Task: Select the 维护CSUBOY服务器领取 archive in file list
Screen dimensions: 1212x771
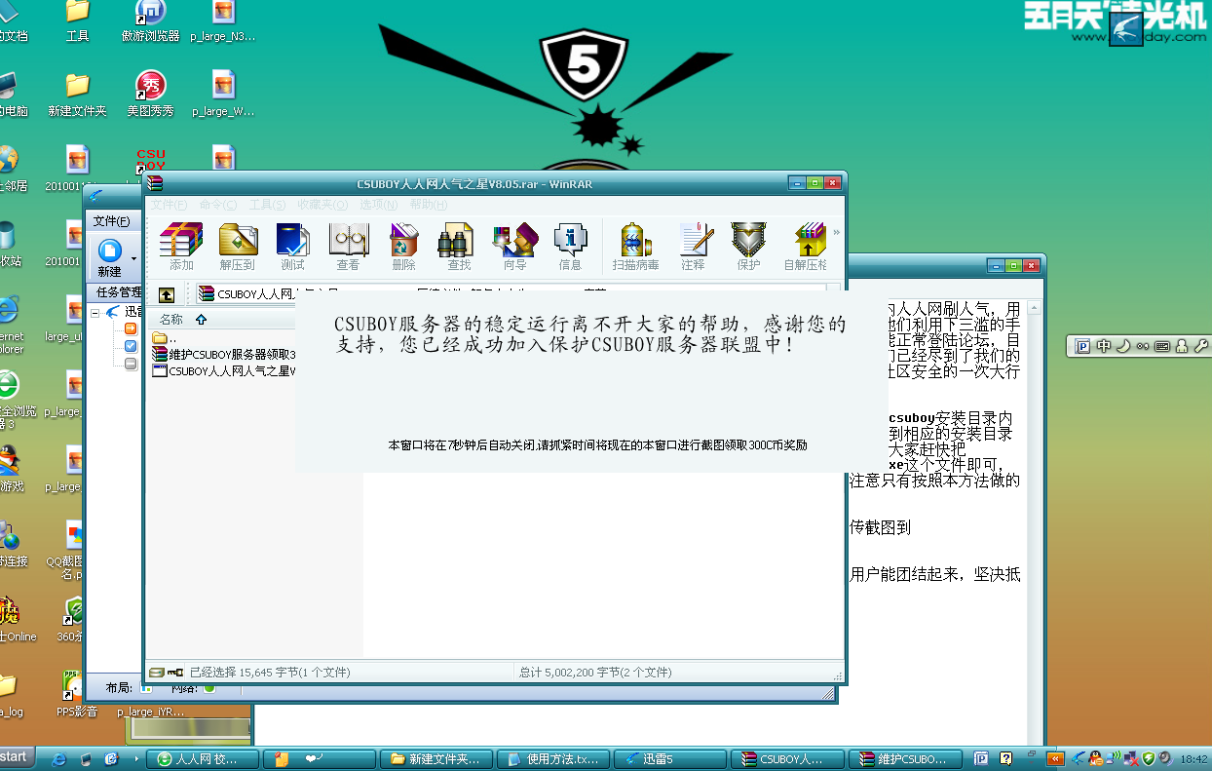Action: click(224, 354)
